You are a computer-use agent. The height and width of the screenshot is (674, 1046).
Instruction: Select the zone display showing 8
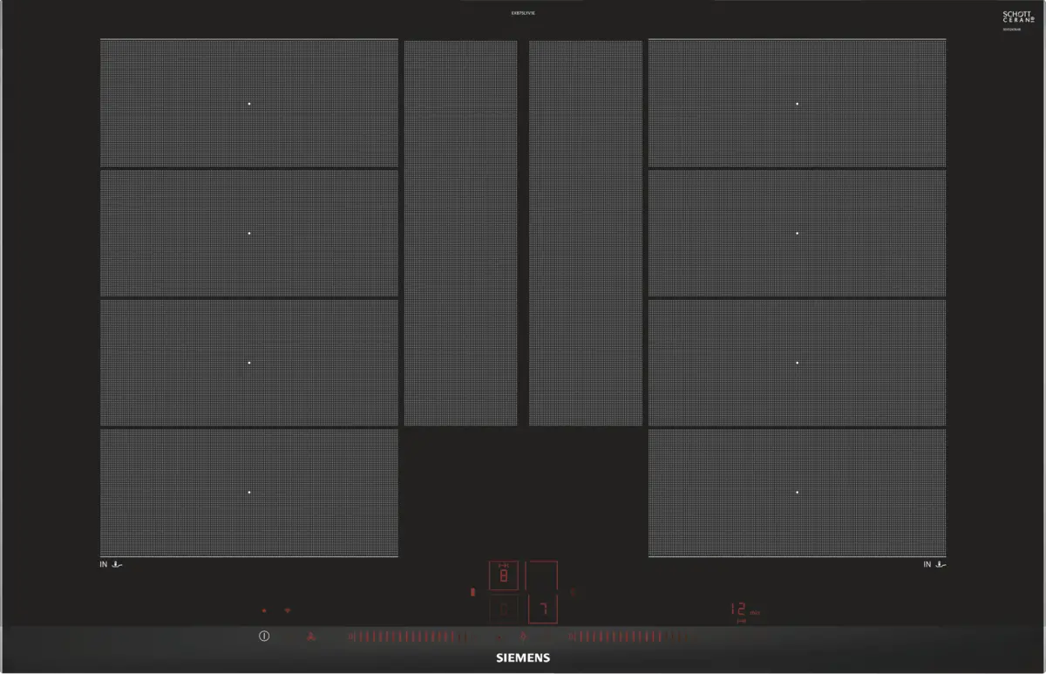click(x=504, y=576)
